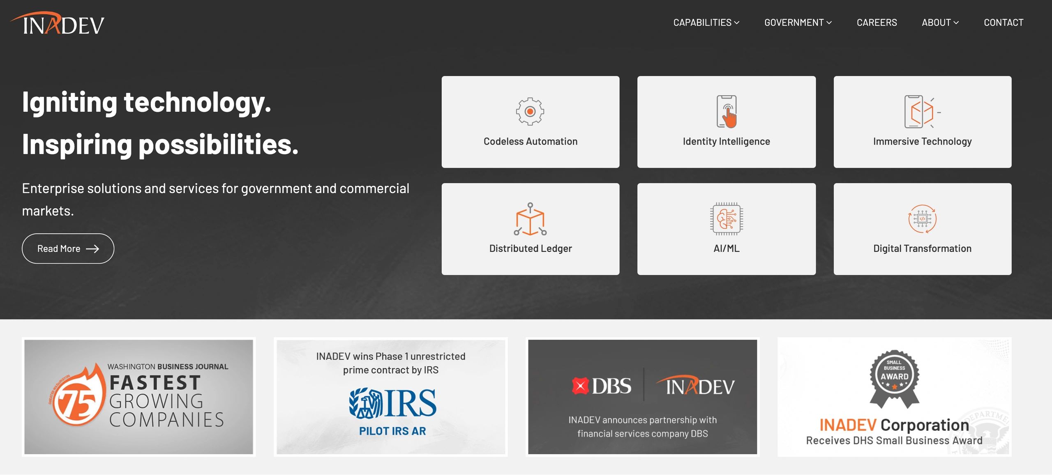1052x476 pixels.
Task: Go to the Contact page
Action: click(1004, 23)
